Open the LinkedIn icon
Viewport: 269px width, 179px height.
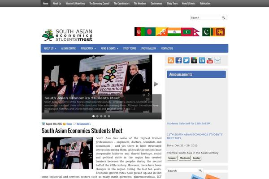coord(202,60)
